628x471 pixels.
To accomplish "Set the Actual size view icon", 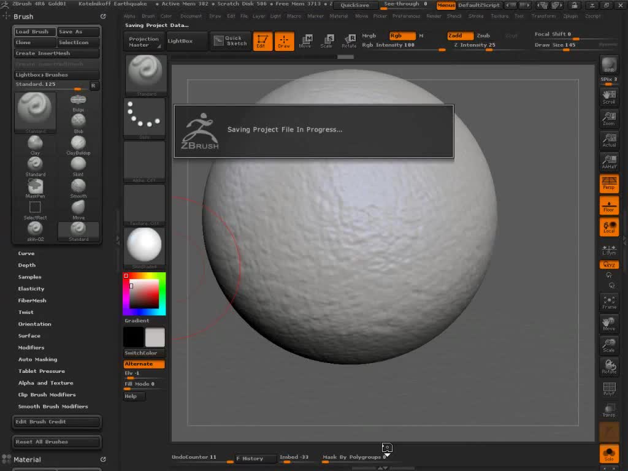I will [x=609, y=140].
